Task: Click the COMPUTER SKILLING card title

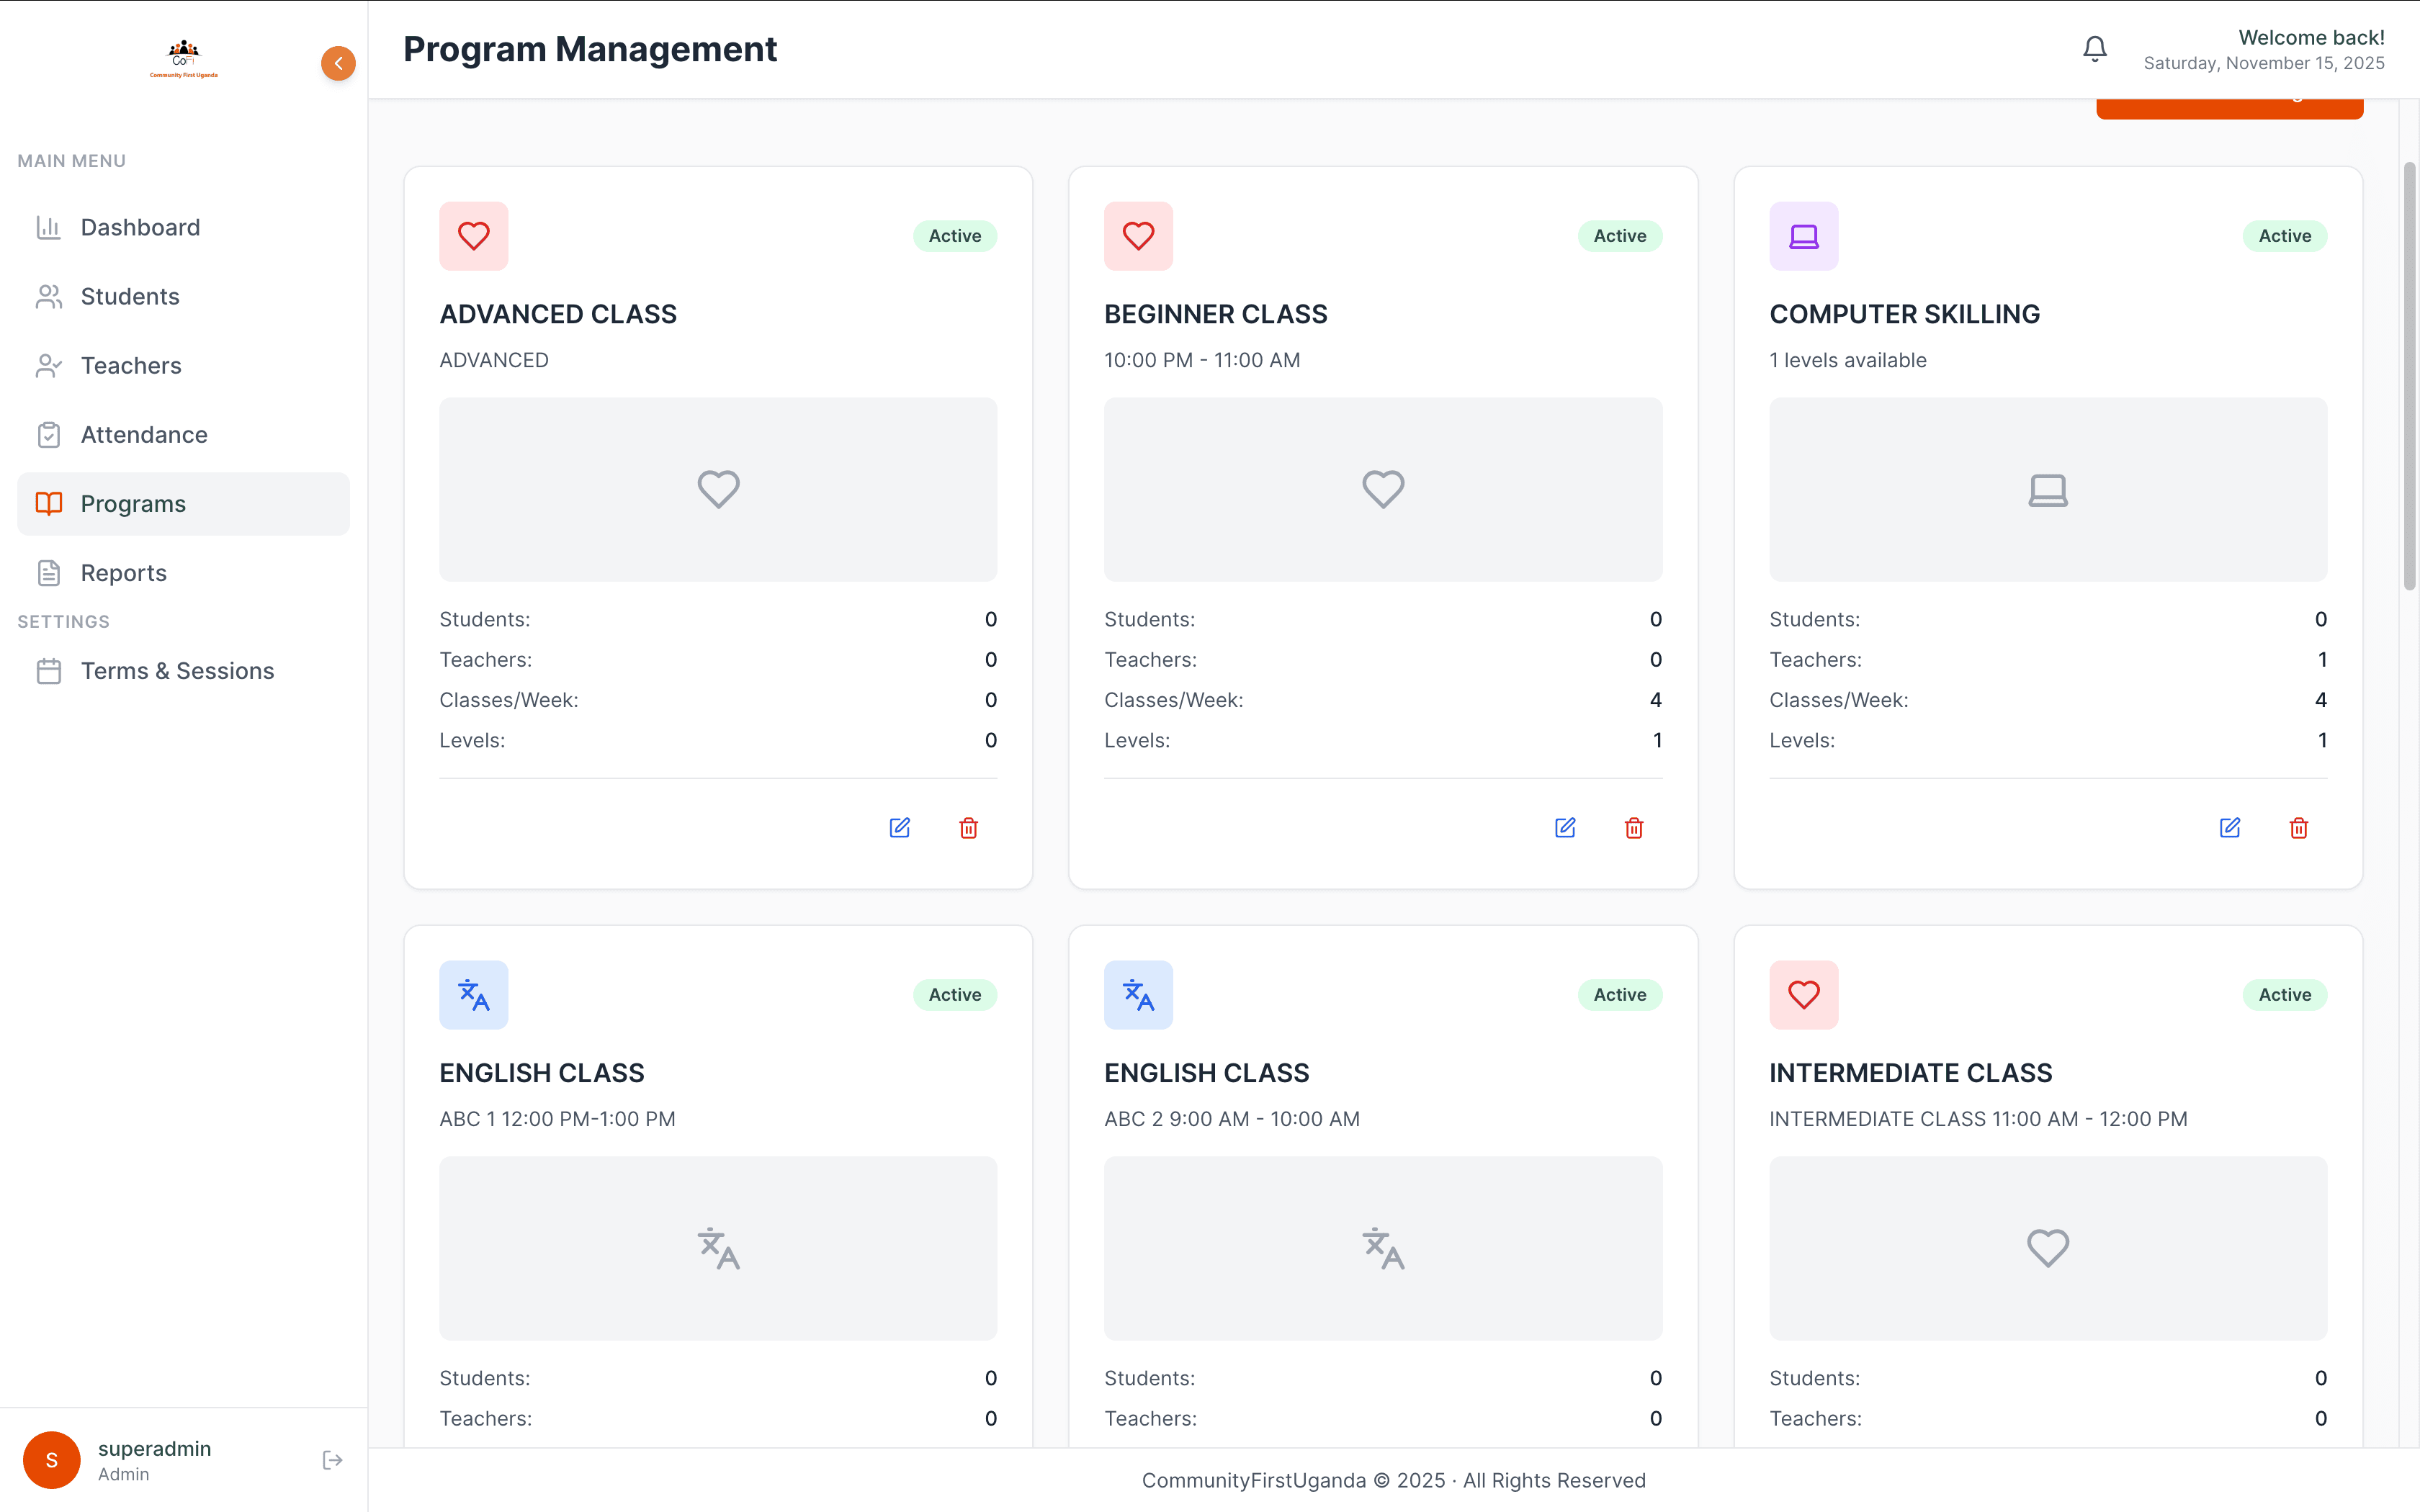Action: [1905, 314]
